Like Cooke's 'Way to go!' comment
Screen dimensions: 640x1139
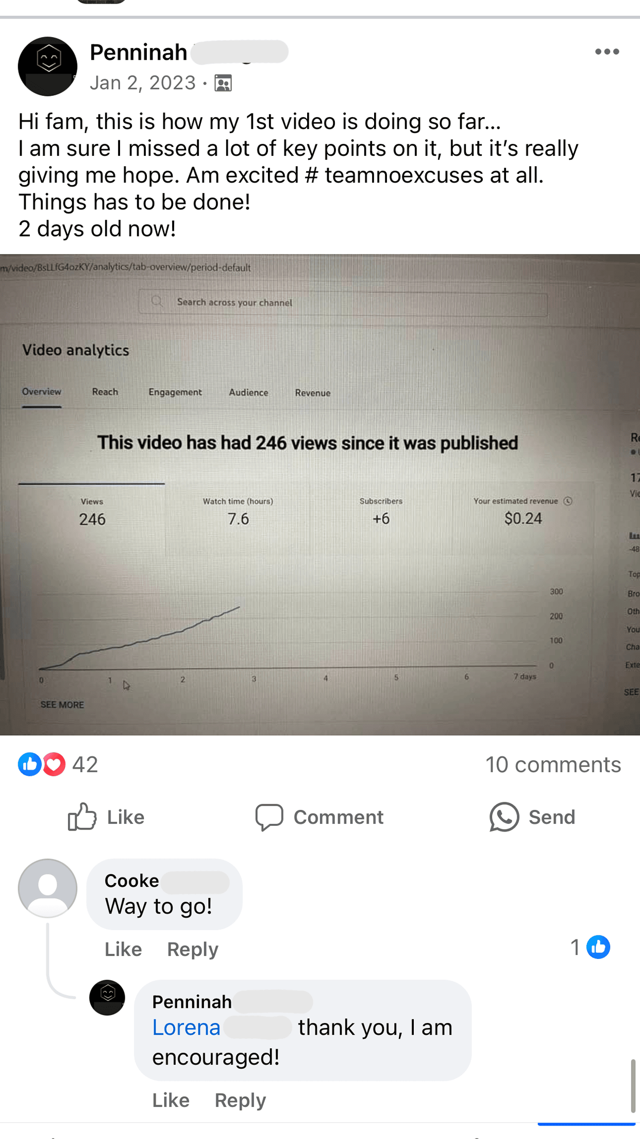pyautogui.click(x=123, y=949)
